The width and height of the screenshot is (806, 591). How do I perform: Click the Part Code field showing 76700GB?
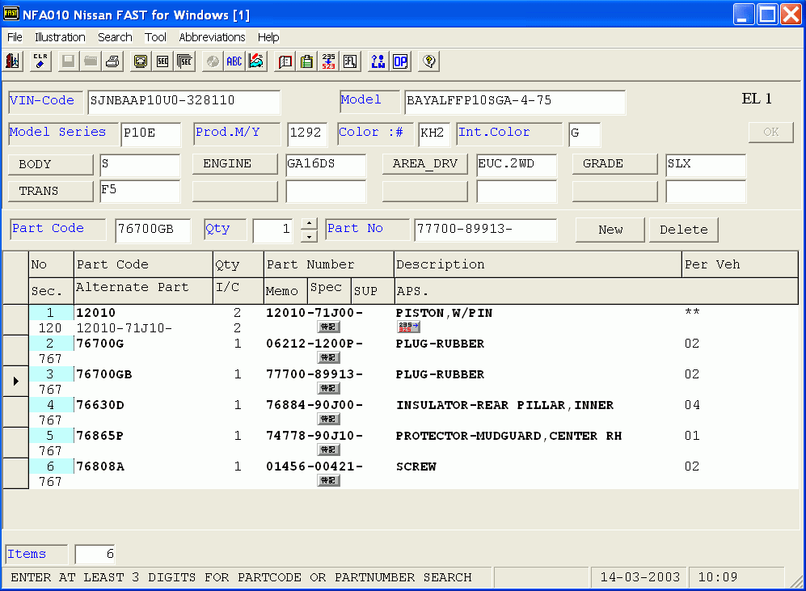coord(153,230)
